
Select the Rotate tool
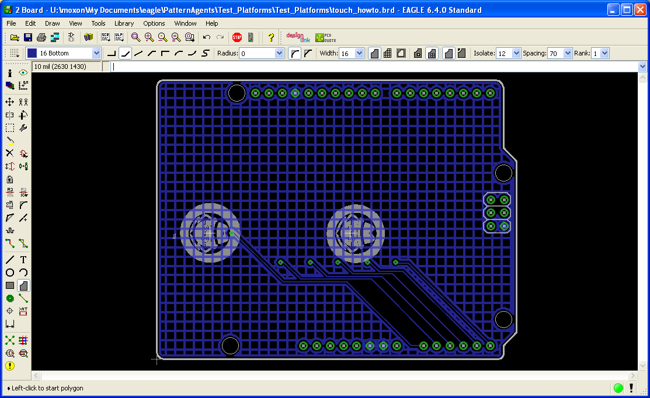(x=23, y=115)
